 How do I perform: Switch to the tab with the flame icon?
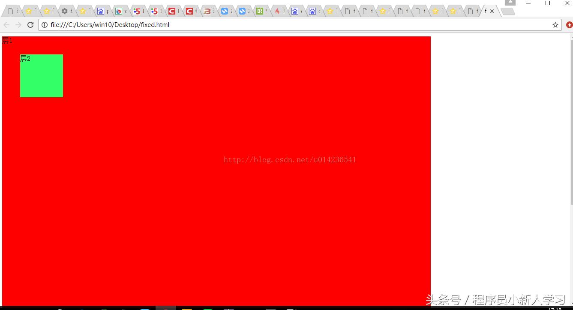[x=279, y=11]
